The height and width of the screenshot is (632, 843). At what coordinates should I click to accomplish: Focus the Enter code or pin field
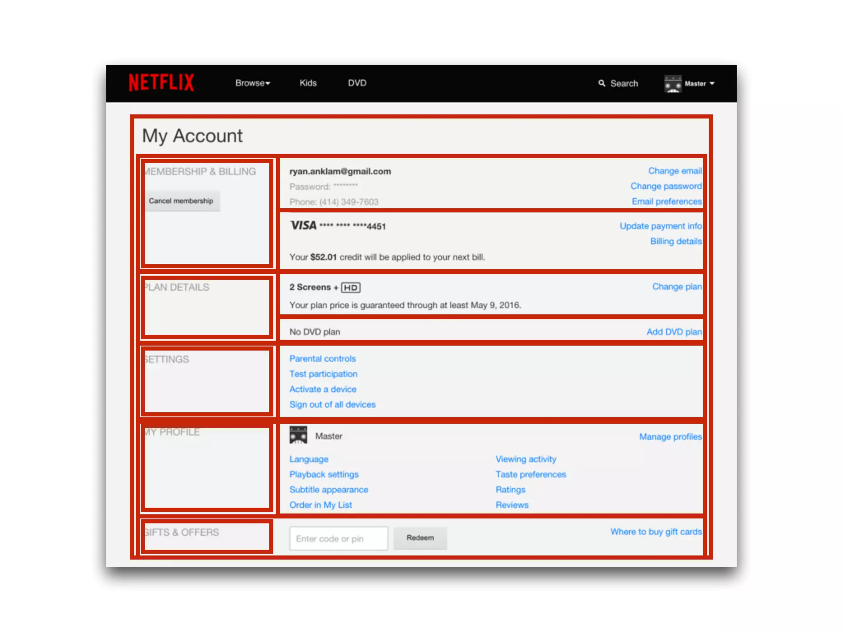tap(338, 538)
